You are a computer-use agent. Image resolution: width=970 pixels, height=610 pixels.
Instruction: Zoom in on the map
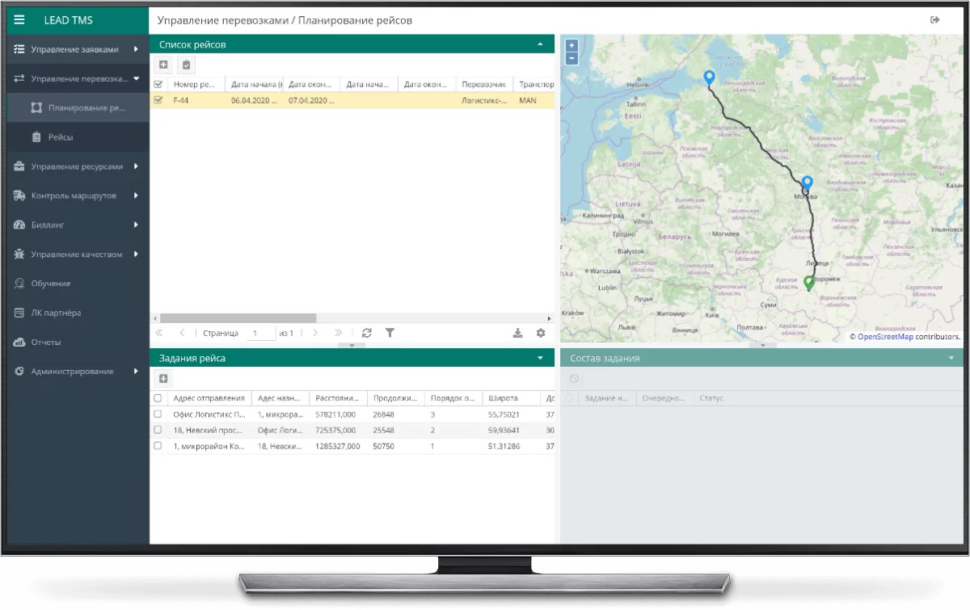tap(571, 46)
